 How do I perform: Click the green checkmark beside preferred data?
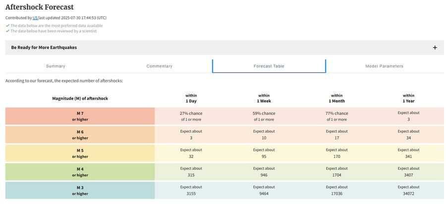tap(7, 25)
